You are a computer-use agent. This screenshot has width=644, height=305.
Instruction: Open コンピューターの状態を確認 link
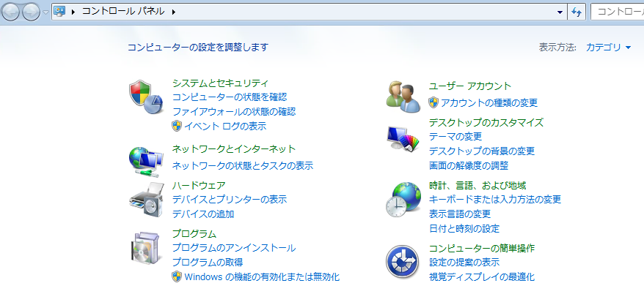(230, 97)
